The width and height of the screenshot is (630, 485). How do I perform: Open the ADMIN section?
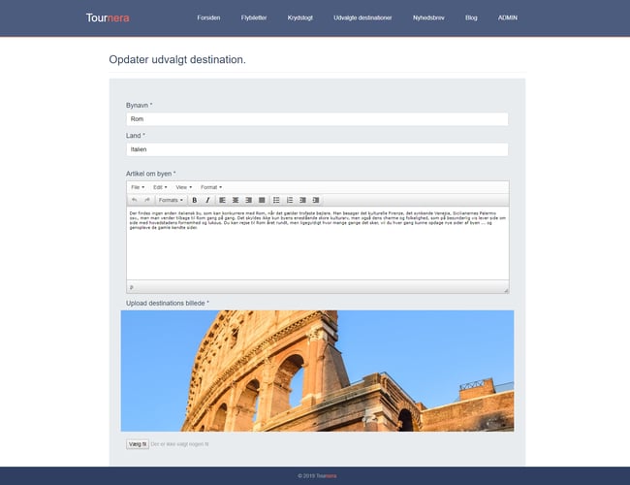point(508,17)
